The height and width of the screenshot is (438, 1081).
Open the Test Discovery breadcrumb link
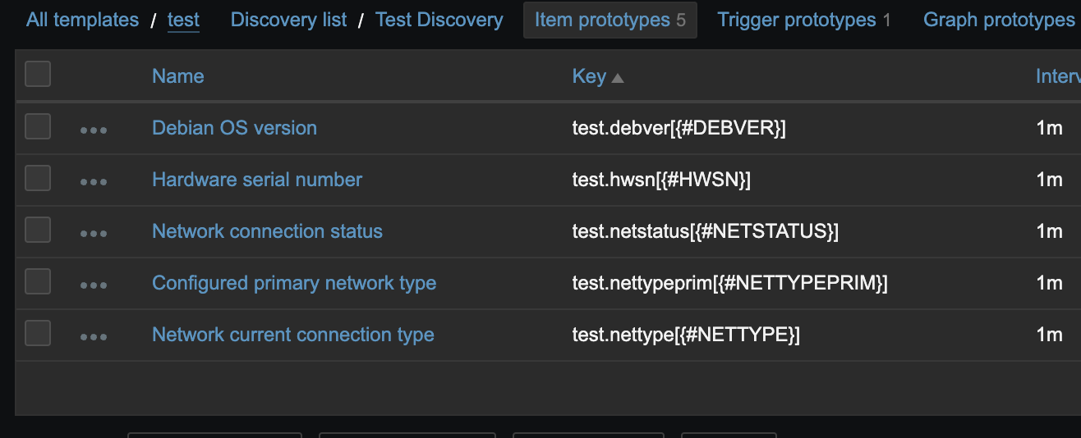439,20
